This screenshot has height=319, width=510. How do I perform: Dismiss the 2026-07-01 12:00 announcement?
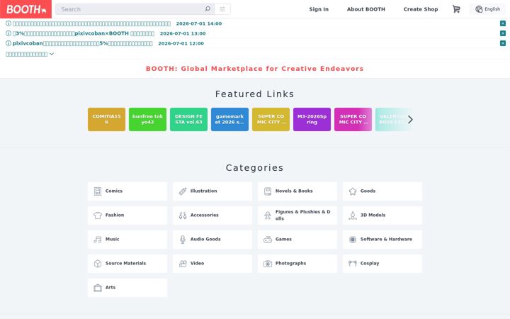tap(503, 43)
